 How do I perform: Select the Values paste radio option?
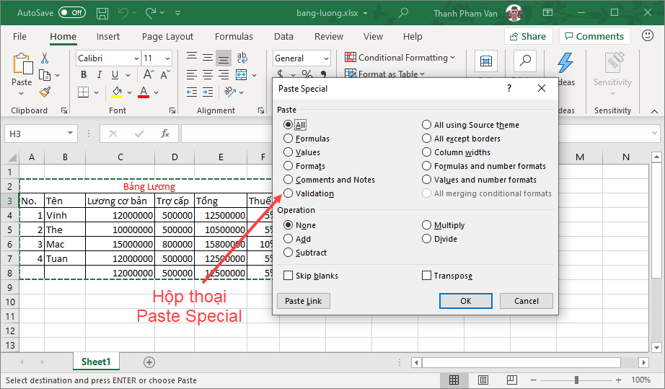(x=288, y=152)
